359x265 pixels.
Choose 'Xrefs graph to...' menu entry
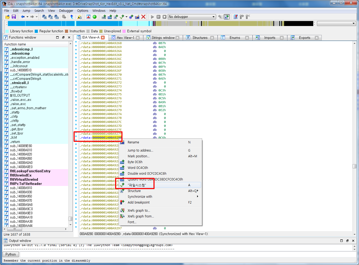[160, 211]
